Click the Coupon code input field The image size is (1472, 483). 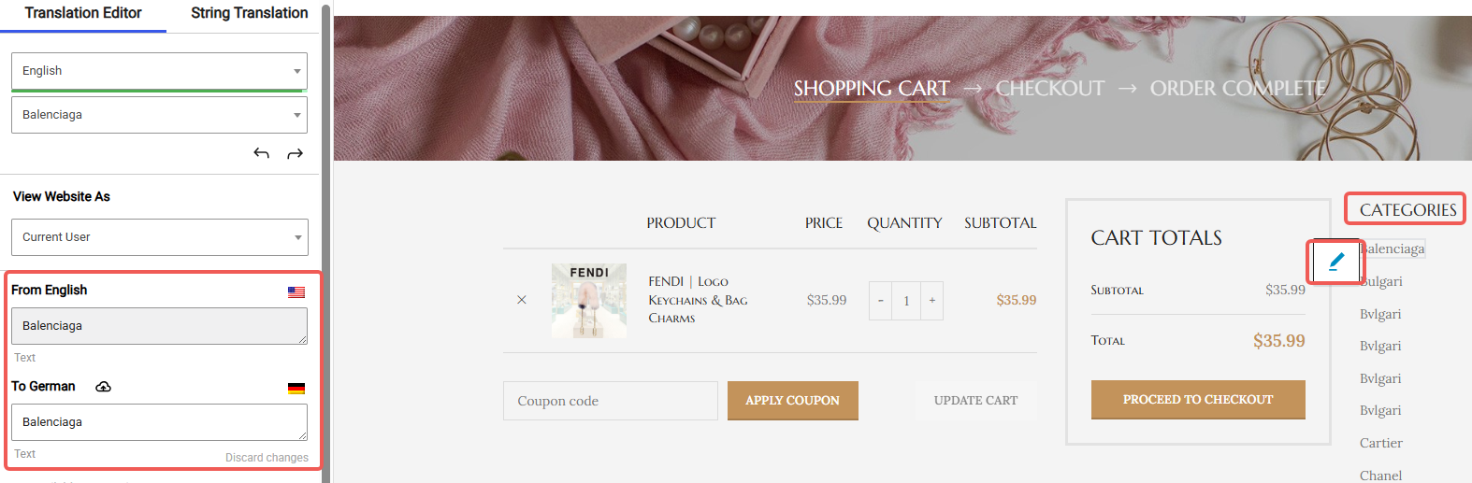pos(610,401)
